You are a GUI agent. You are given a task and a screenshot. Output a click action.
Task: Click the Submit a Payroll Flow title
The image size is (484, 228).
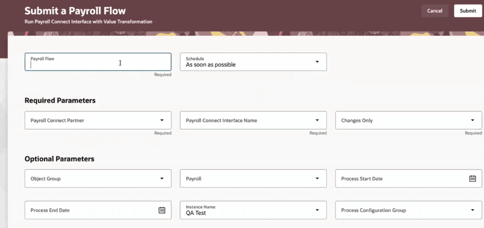click(x=75, y=11)
